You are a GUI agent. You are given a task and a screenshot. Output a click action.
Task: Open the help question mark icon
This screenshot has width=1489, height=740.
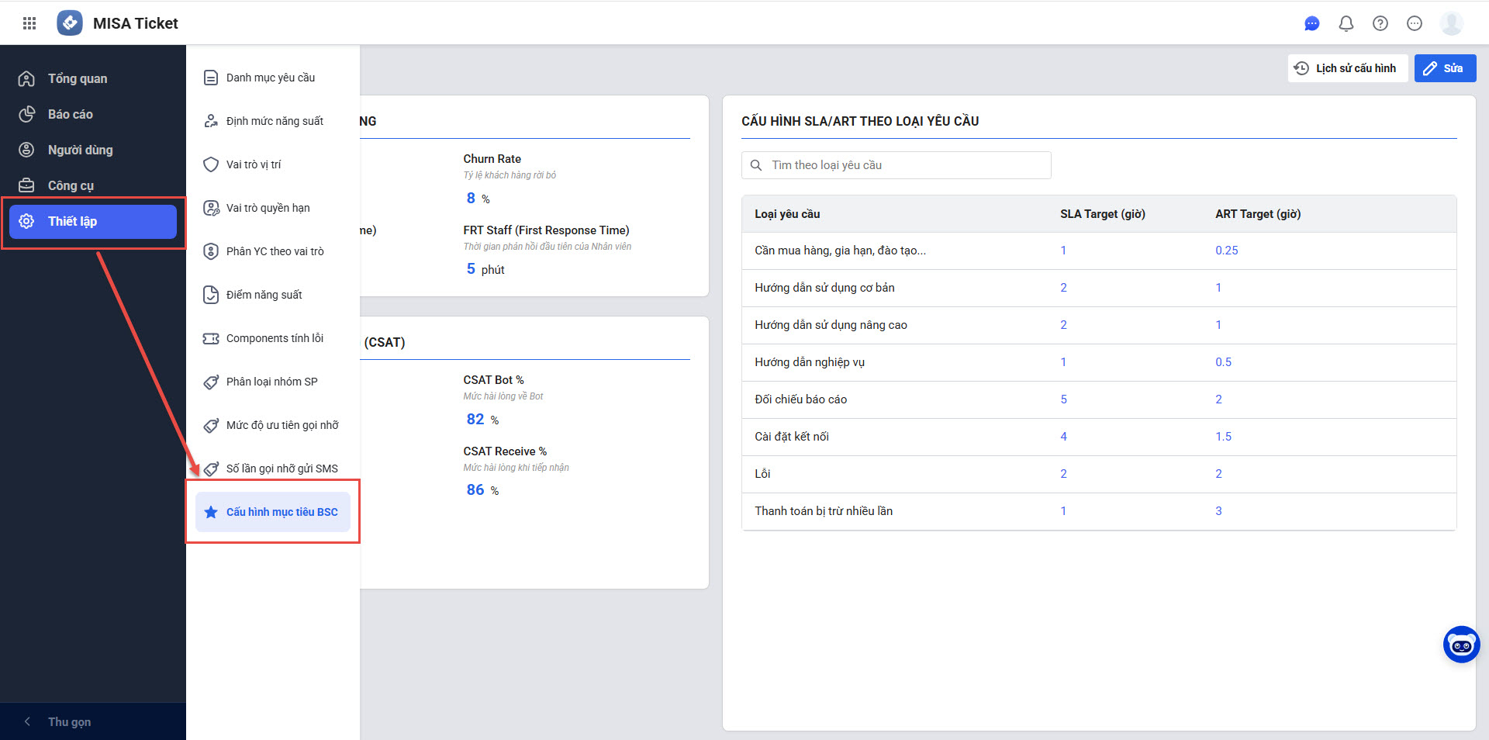[x=1380, y=23]
